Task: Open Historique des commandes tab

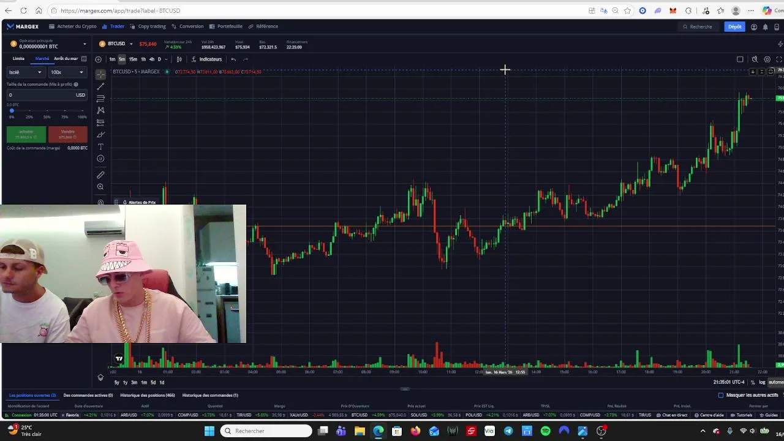Action: pyautogui.click(x=210, y=395)
